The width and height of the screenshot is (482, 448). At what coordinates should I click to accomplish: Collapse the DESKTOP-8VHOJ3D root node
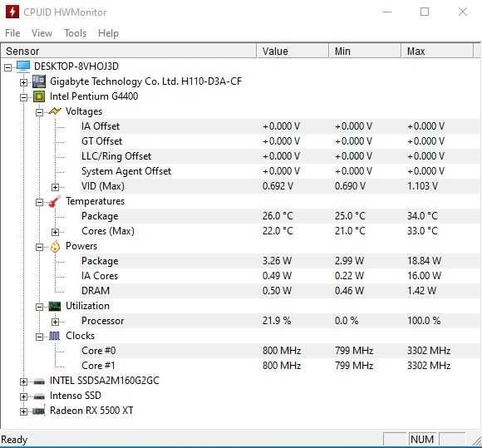point(8,67)
